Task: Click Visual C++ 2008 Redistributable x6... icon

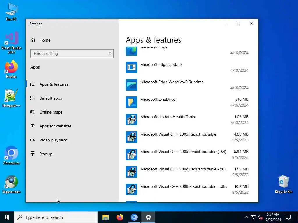Action: 132,172
